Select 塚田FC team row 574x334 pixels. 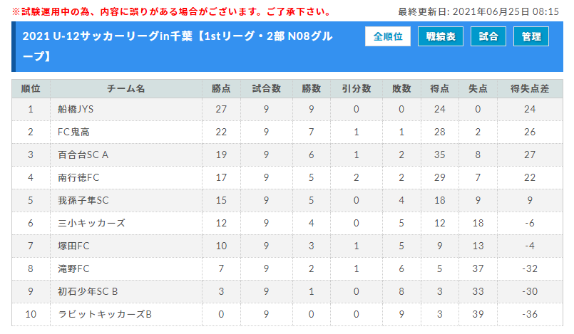coord(287,246)
